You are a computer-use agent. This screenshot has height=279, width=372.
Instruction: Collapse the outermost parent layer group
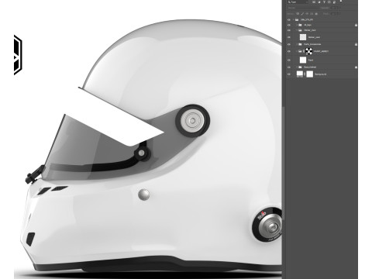(x=294, y=20)
